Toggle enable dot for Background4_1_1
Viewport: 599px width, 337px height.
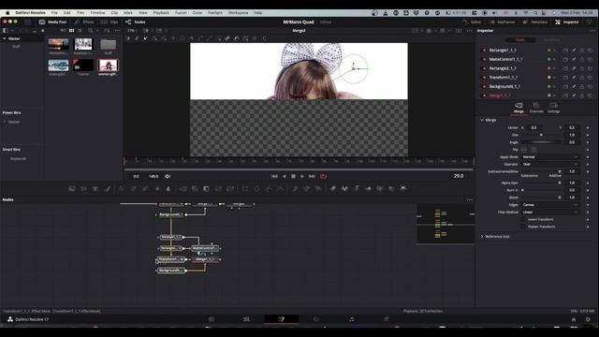485,87
